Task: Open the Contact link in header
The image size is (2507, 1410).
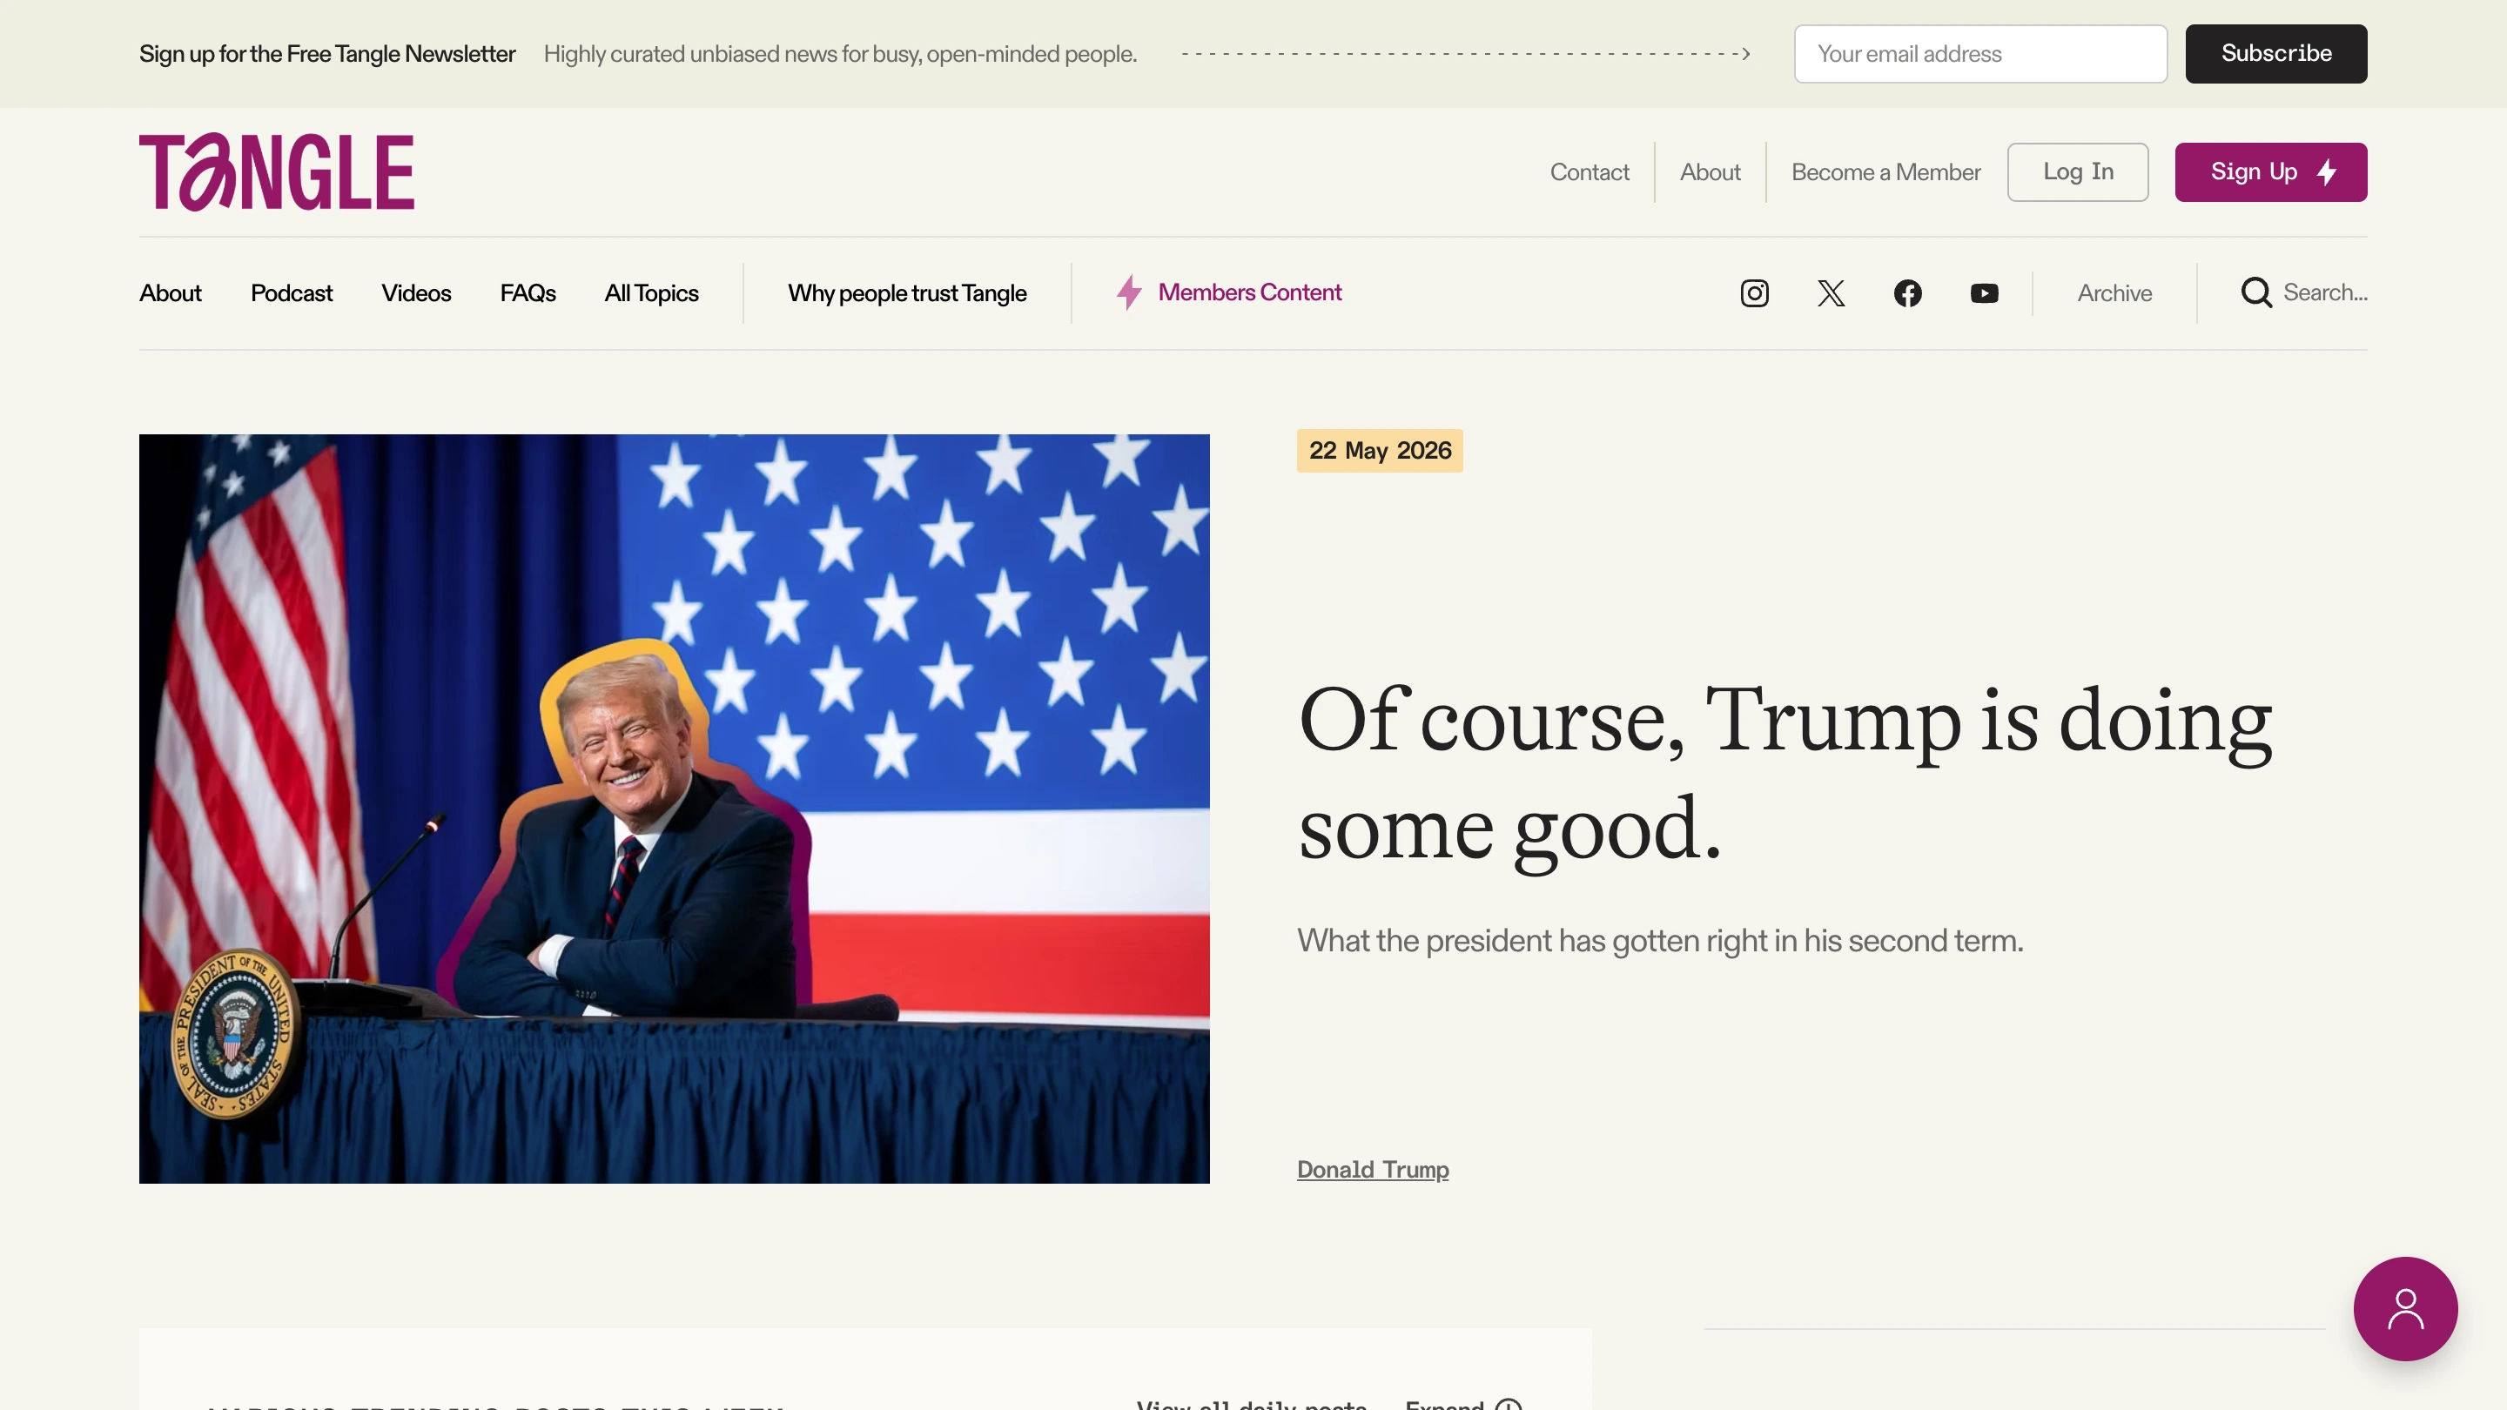Action: [1590, 172]
